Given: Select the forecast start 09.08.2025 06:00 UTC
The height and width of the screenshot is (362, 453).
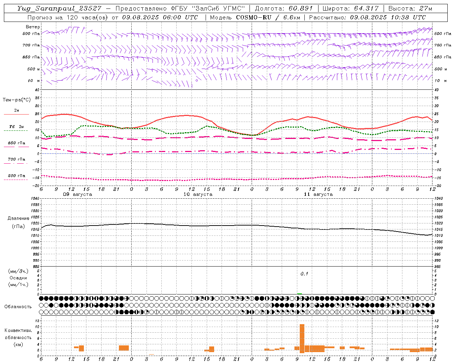Looking at the screenshot, I should coord(160,17).
